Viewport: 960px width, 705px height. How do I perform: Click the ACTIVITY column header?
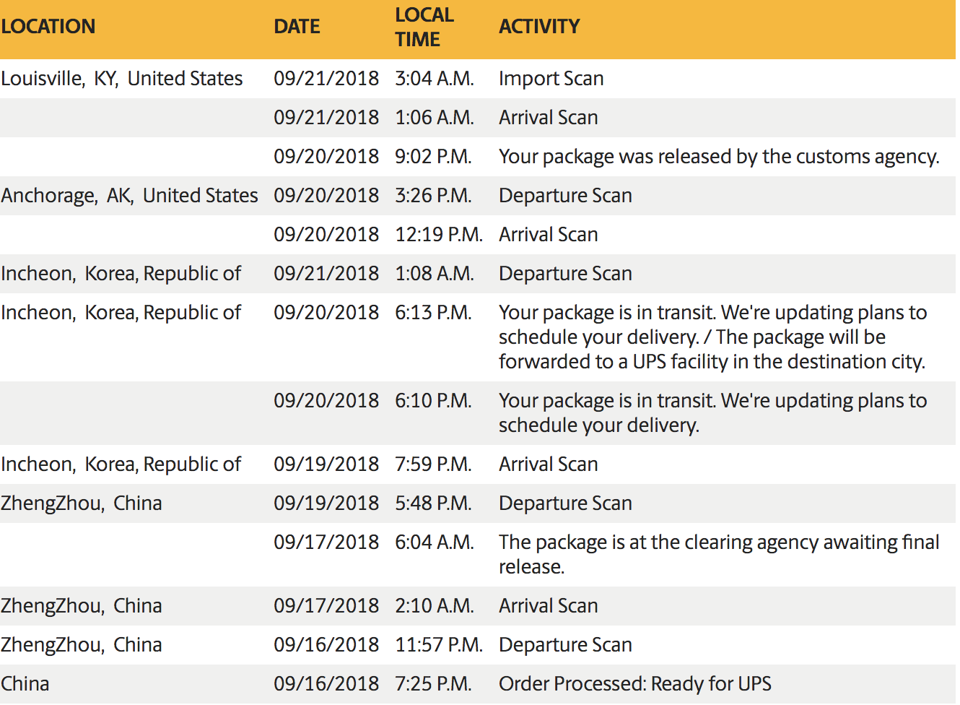pos(539,27)
